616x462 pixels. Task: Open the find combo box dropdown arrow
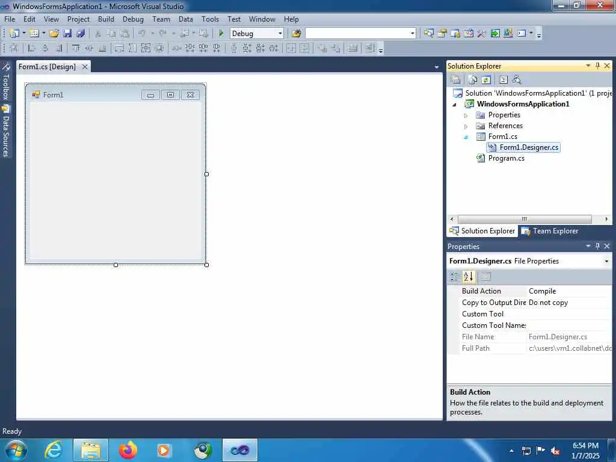pyautogui.click(x=413, y=34)
